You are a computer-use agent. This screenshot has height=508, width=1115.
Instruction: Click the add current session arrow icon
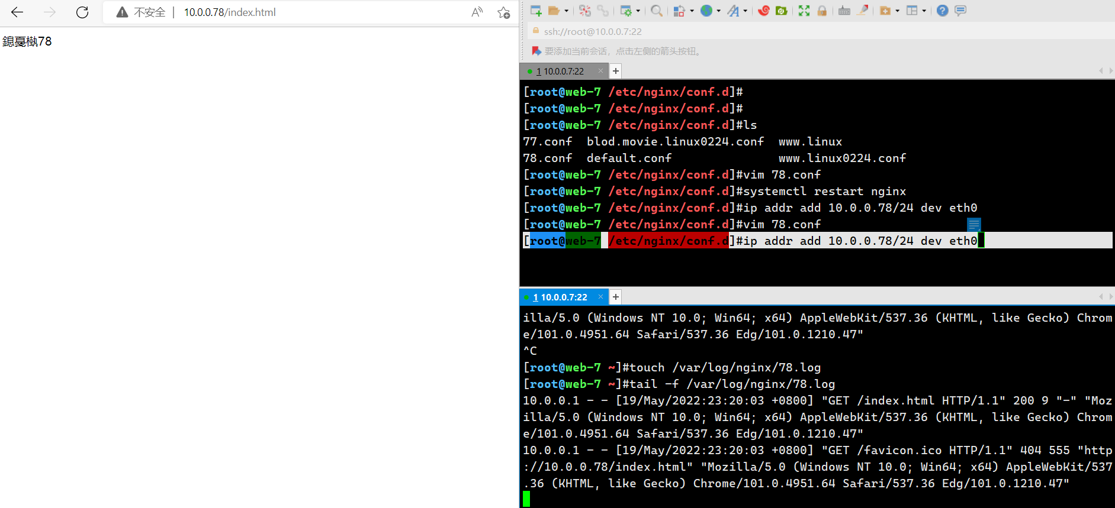tap(536, 51)
